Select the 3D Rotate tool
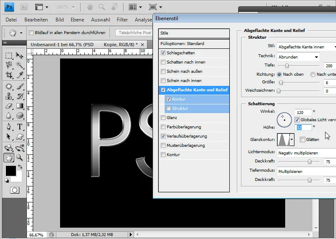Viewport: 336px width, 239px height. (x=8, y=148)
